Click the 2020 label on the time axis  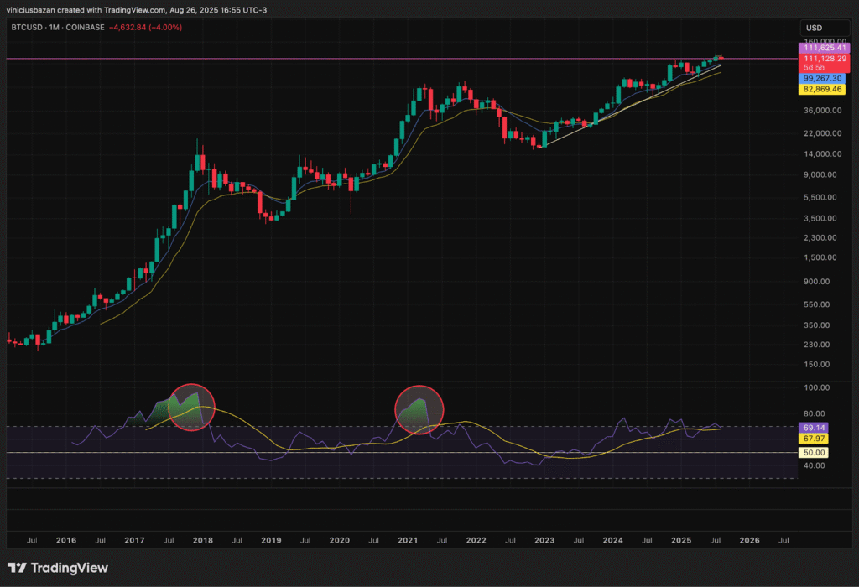click(x=340, y=541)
